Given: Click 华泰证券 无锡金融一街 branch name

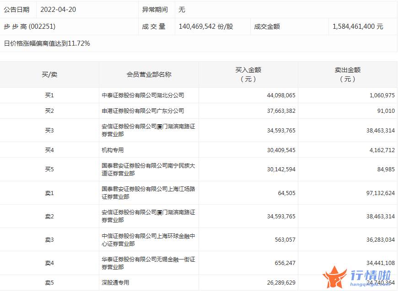Looking at the screenshot, I should [x=148, y=263].
